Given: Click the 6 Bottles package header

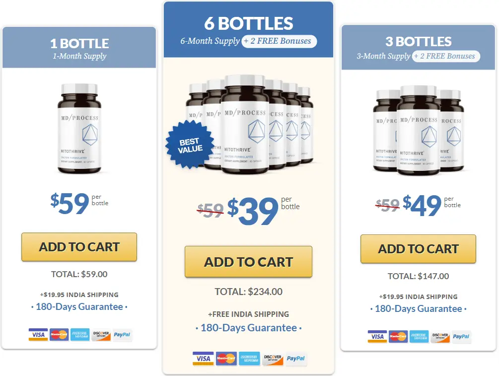Looking at the screenshot, I should (249, 30).
